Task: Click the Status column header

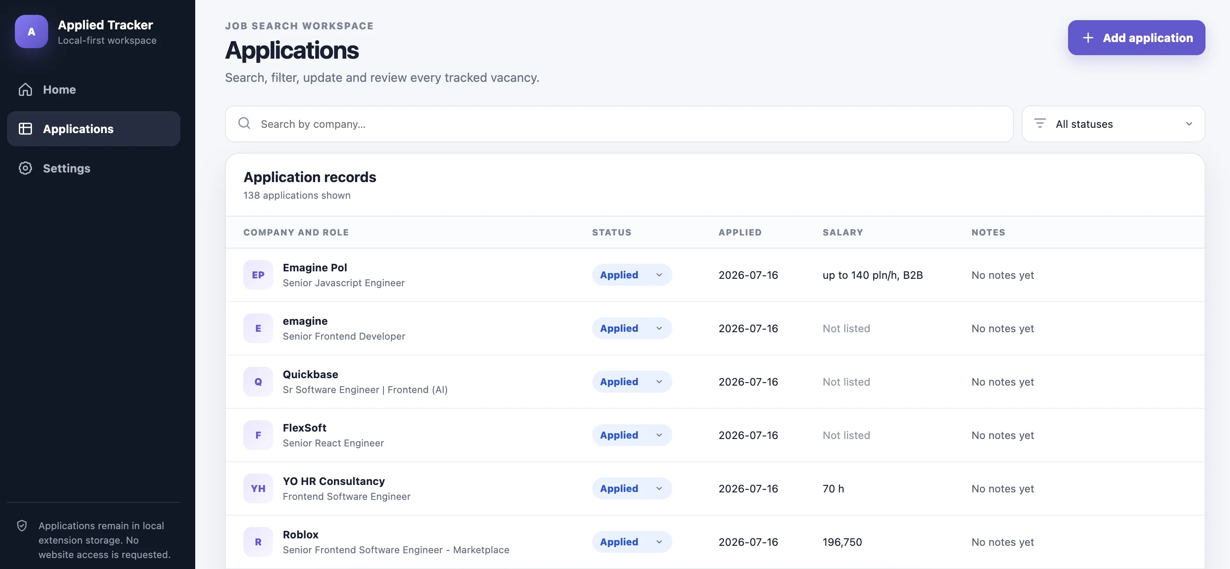Action: point(611,232)
